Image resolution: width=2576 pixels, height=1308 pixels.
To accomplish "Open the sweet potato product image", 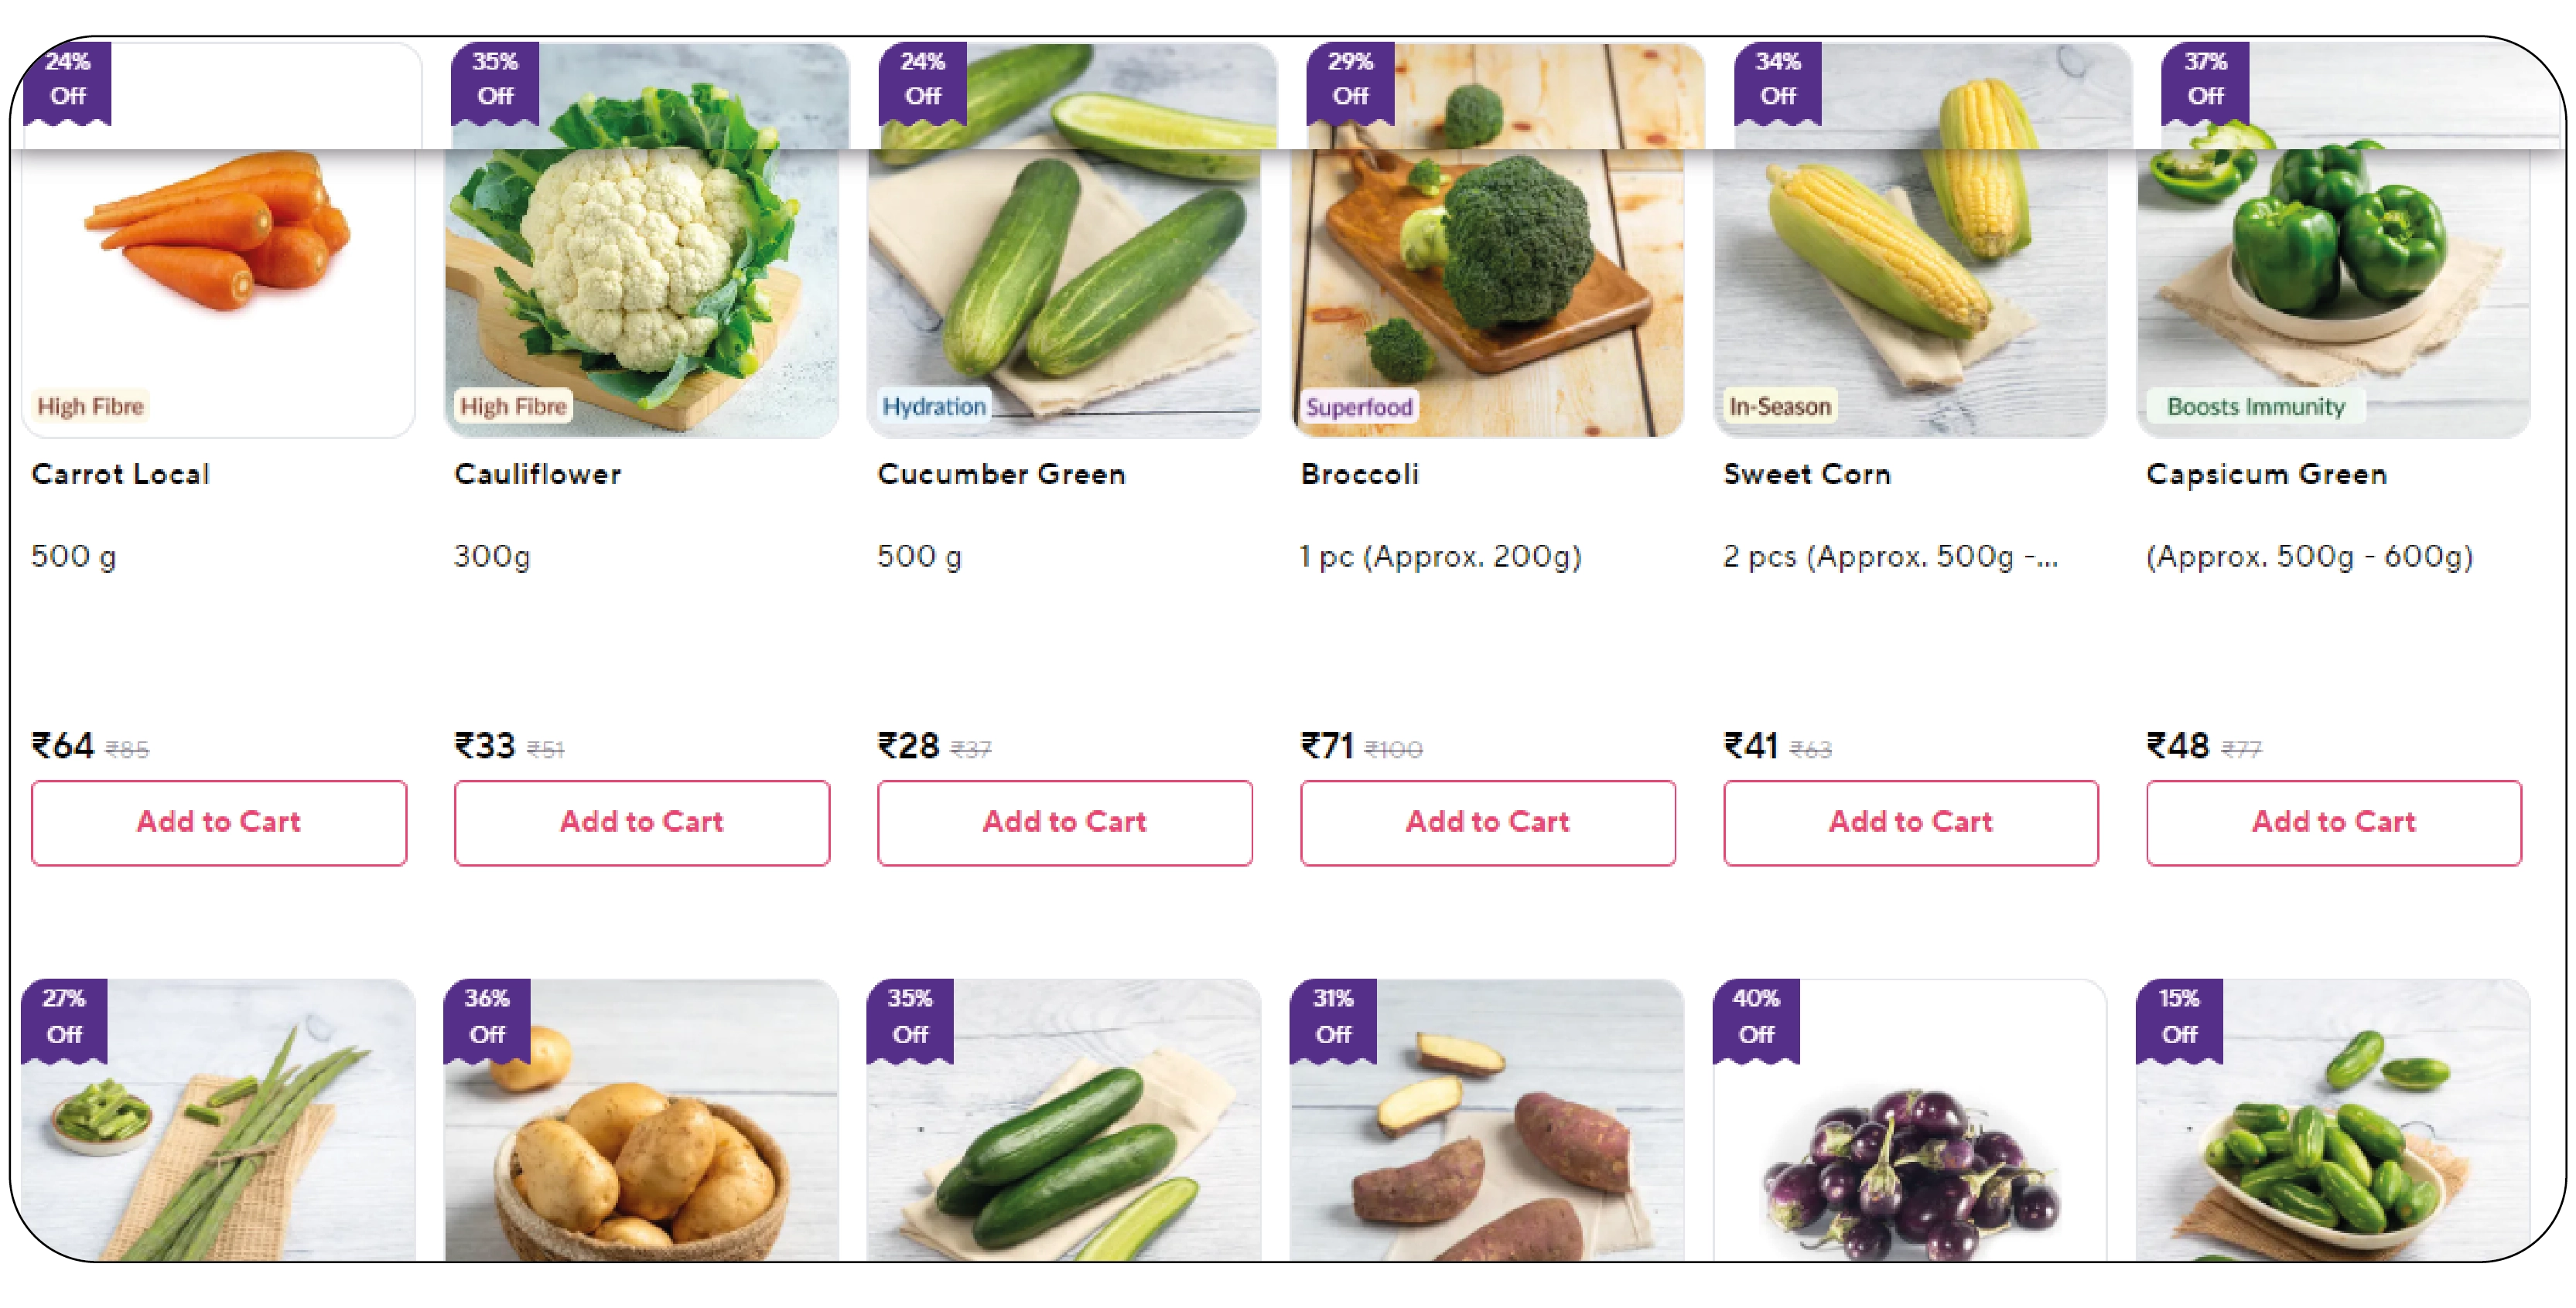I will [1488, 1120].
